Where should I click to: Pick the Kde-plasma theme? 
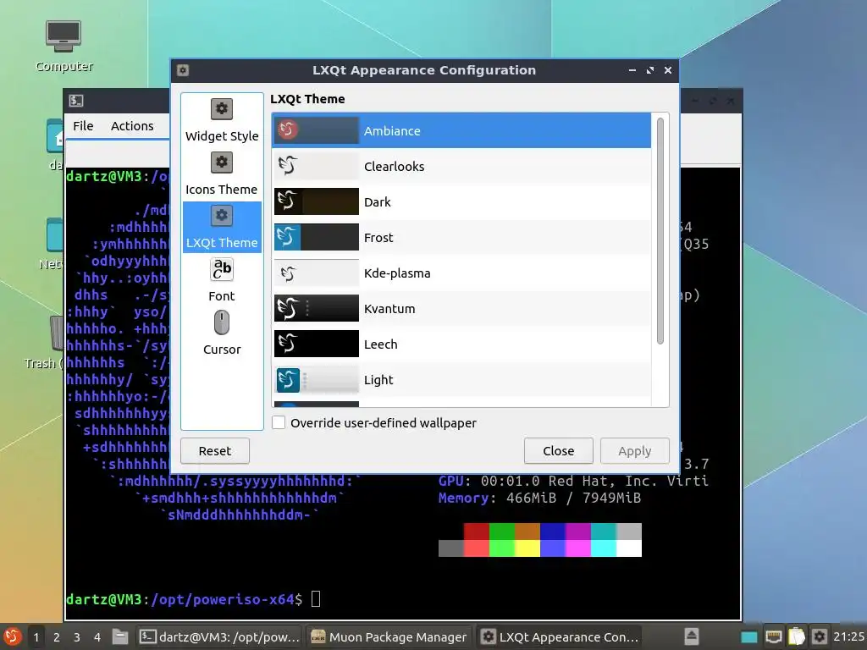pos(461,273)
